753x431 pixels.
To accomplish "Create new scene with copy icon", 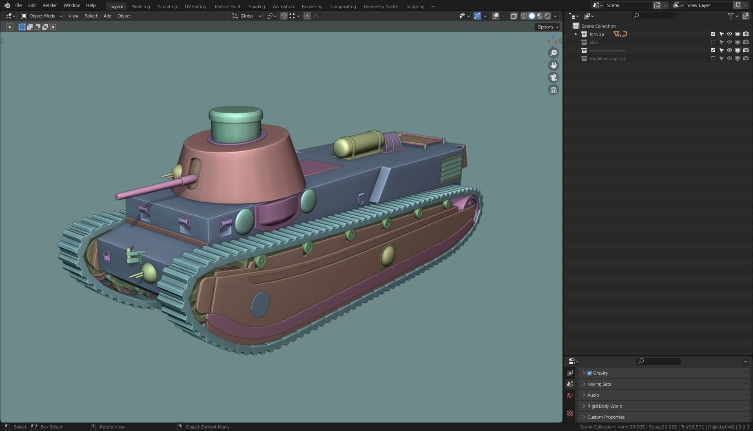I will pyautogui.click(x=657, y=5).
